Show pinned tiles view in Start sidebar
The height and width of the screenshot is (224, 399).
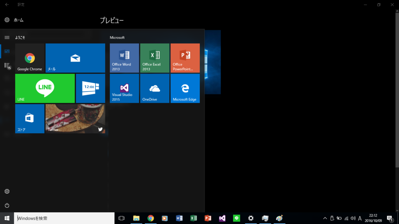click(x=7, y=51)
